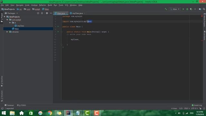Open the Maven Projects side panel
The width and height of the screenshot is (206, 116).
(x=204, y=20)
